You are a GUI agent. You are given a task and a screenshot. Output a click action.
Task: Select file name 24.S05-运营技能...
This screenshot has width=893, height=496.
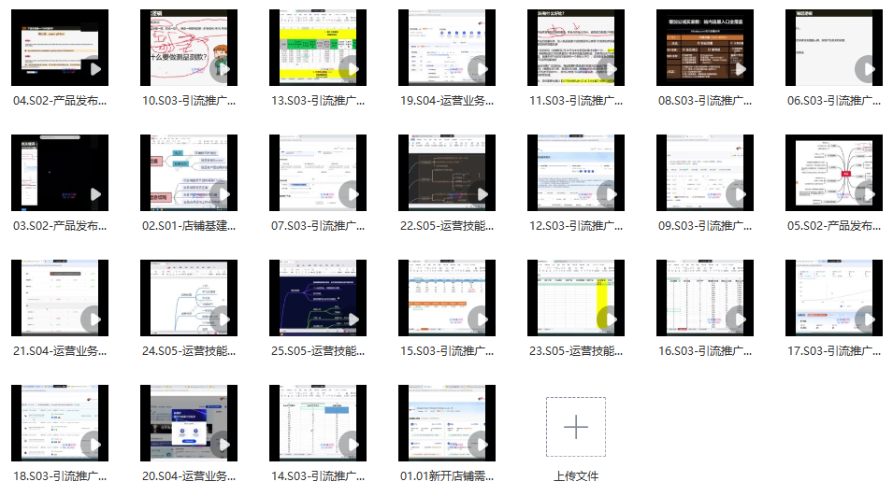click(189, 351)
